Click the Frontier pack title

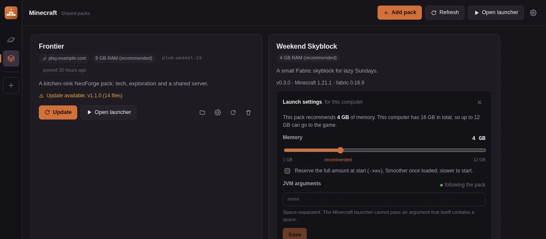51,47
